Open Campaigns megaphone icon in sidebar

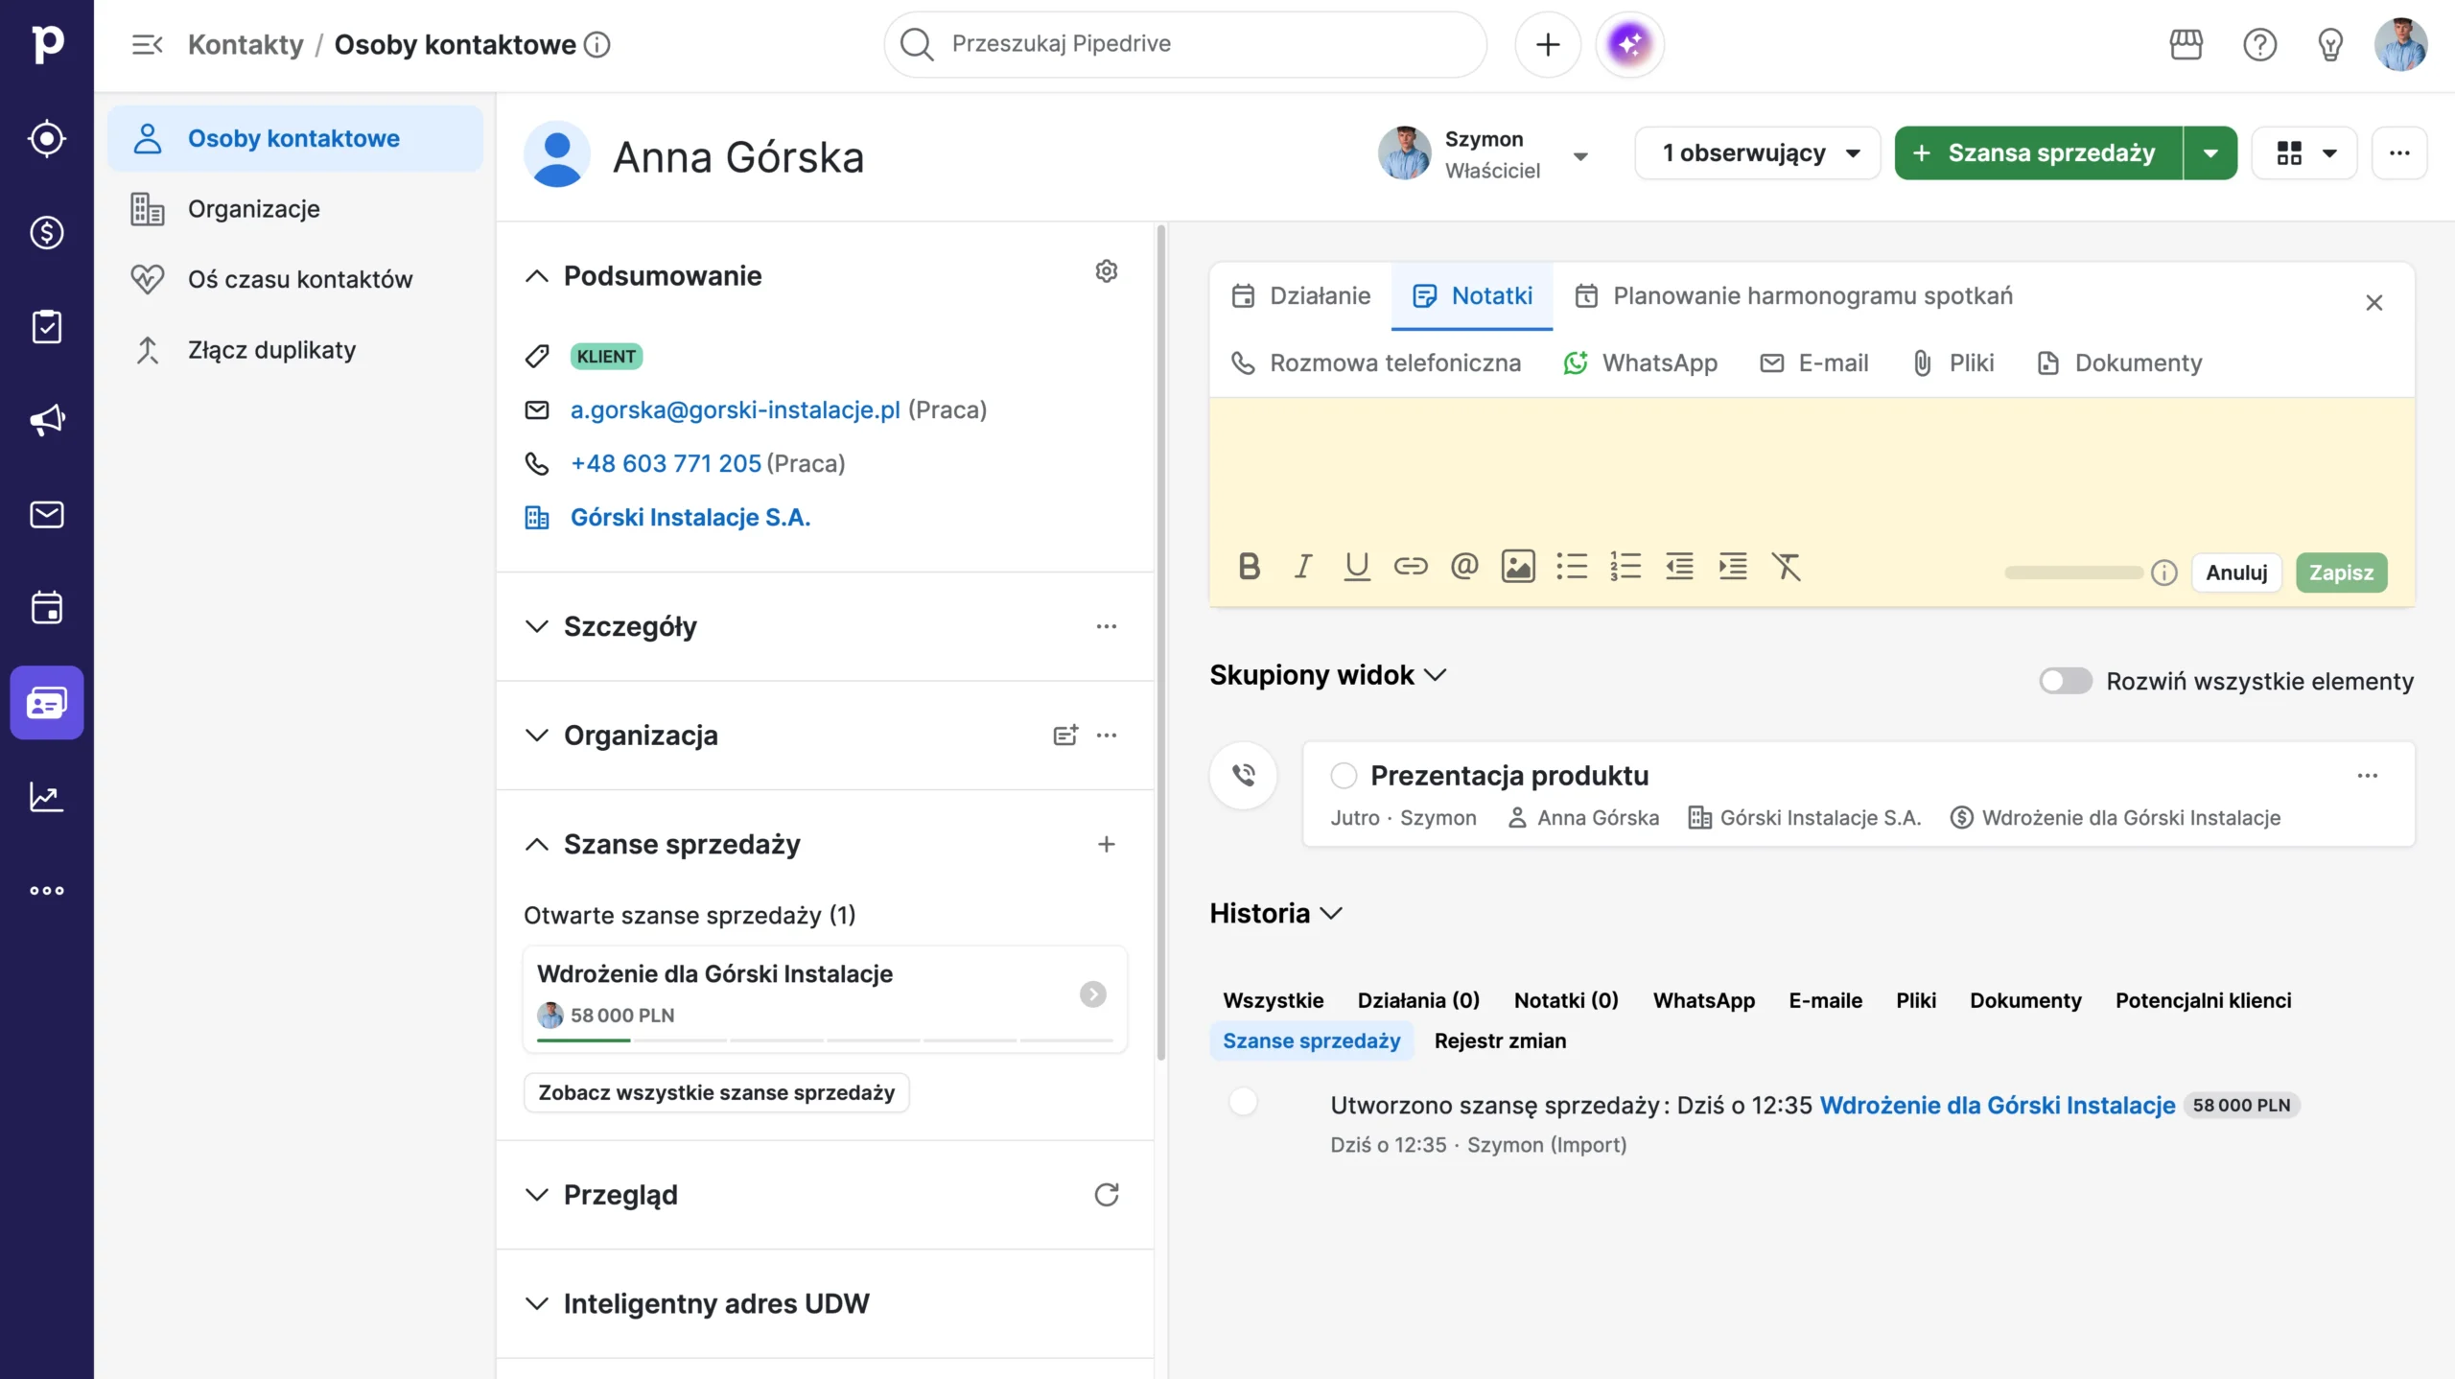point(46,420)
